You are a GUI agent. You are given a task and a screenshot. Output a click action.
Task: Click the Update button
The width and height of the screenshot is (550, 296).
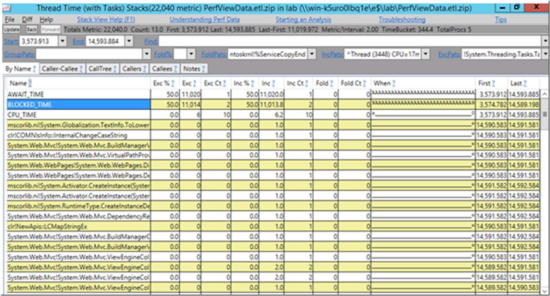tap(11, 29)
